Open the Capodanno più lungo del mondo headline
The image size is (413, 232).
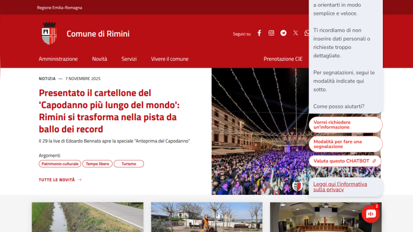[109, 111]
